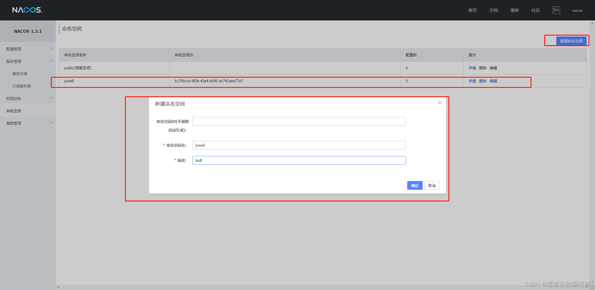Open 社区 in the top navigation
The width and height of the screenshot is (595, 290).
click(x=535, y=10)
